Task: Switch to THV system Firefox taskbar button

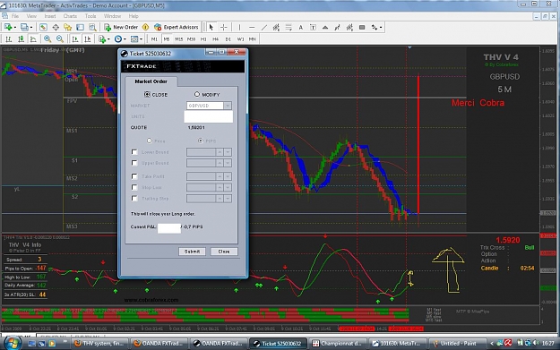Action: (x=99, y=343)
